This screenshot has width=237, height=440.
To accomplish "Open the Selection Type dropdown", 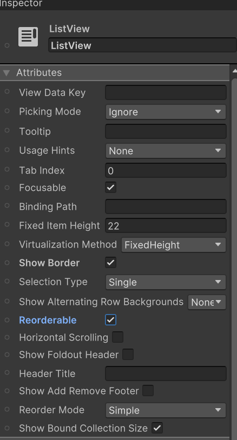I will (x=166, y=282).
